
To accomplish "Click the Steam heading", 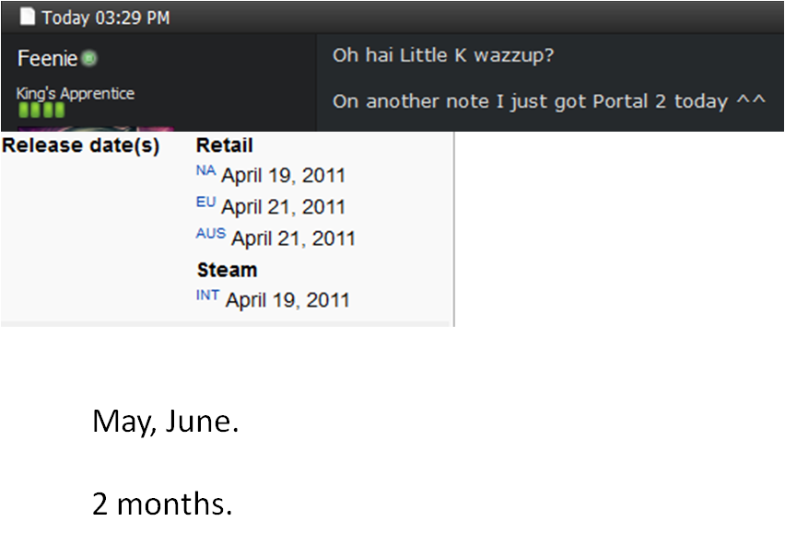I will tap(227, 270).
